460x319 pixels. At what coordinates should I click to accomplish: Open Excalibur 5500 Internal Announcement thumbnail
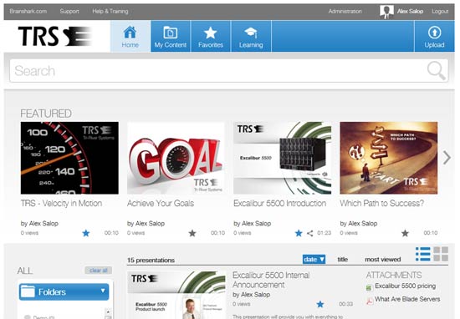click(x=176, y=295)
